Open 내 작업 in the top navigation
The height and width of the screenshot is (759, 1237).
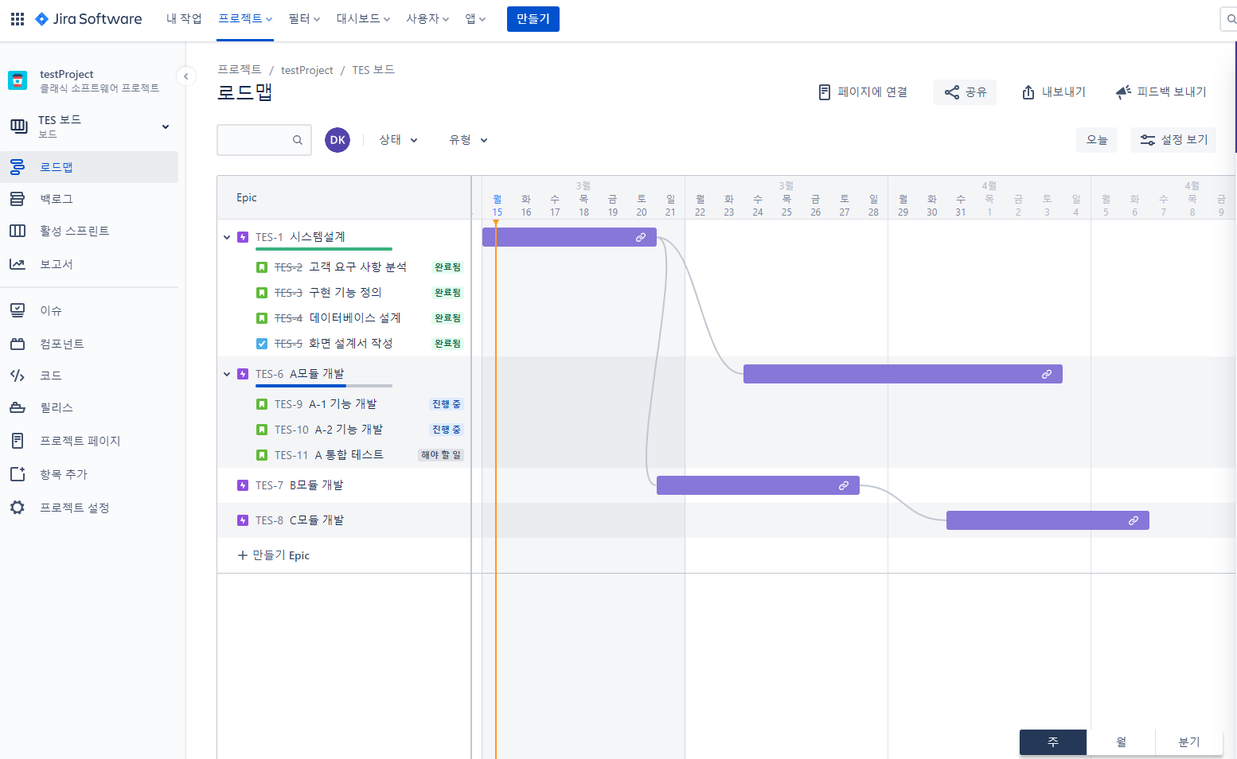point(184,18)
